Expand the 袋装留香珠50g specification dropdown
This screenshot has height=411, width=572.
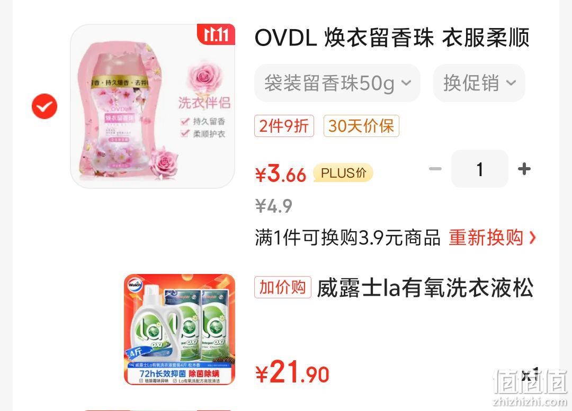point(337,83)
